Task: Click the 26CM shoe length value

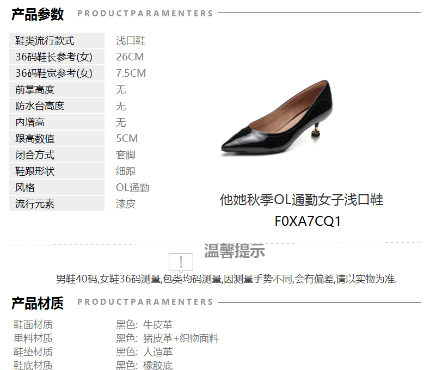Action: coord(130,57)
